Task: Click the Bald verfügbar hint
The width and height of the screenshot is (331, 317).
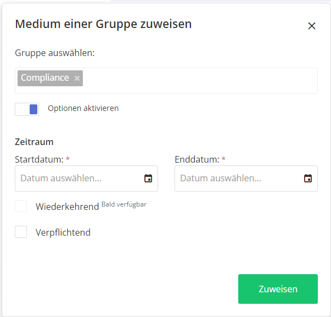Action: point(124,204)
